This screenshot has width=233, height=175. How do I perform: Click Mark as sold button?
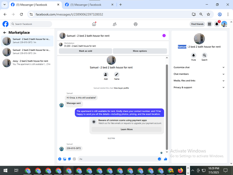coord(85,51)
